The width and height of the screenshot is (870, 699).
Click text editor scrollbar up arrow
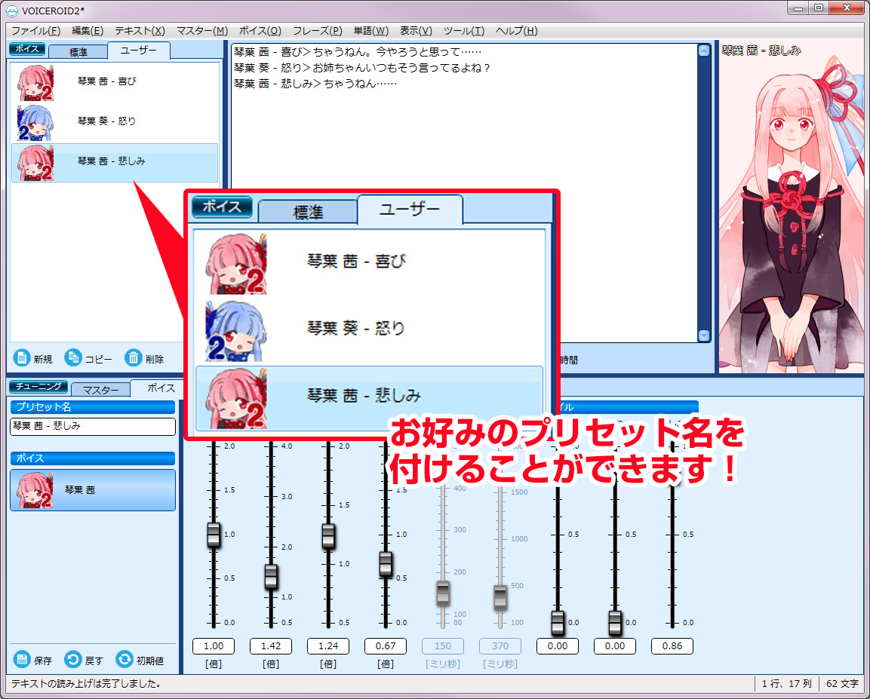tap(703, 51)
